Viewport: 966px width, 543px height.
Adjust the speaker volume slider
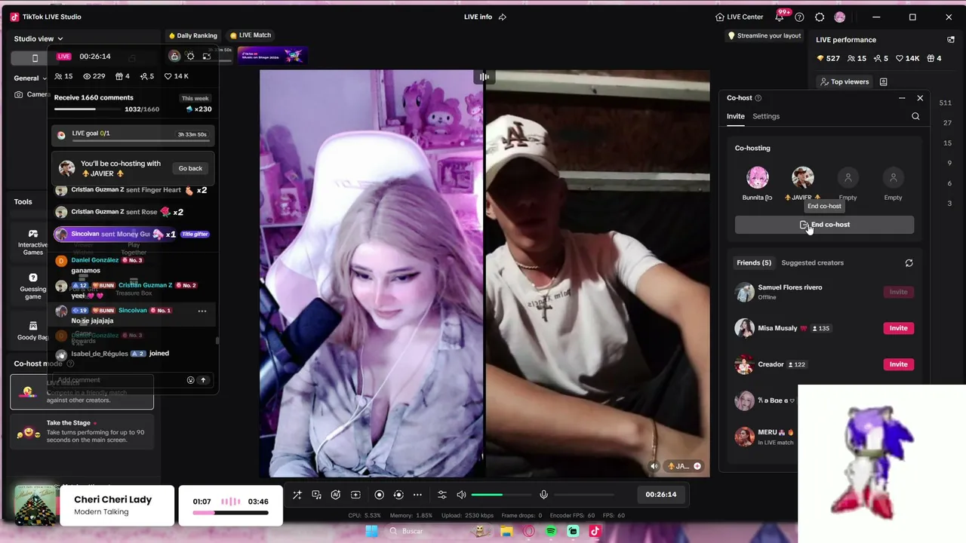[x=502, y=495]
